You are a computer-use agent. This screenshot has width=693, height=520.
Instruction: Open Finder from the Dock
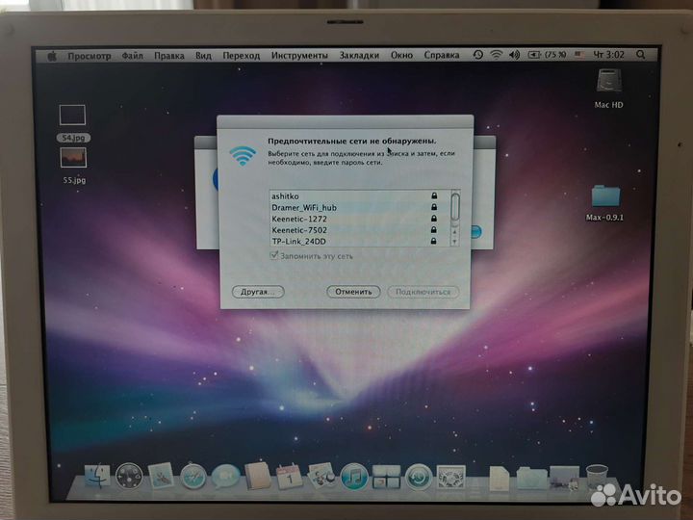click(x=97, y=477)
